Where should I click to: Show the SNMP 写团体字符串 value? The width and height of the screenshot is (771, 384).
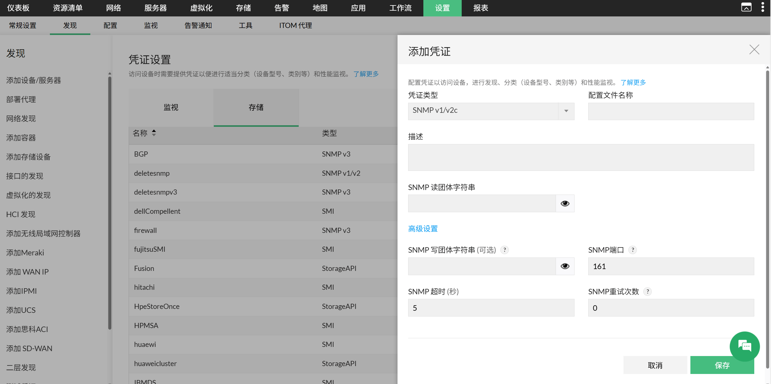point(565,266)
